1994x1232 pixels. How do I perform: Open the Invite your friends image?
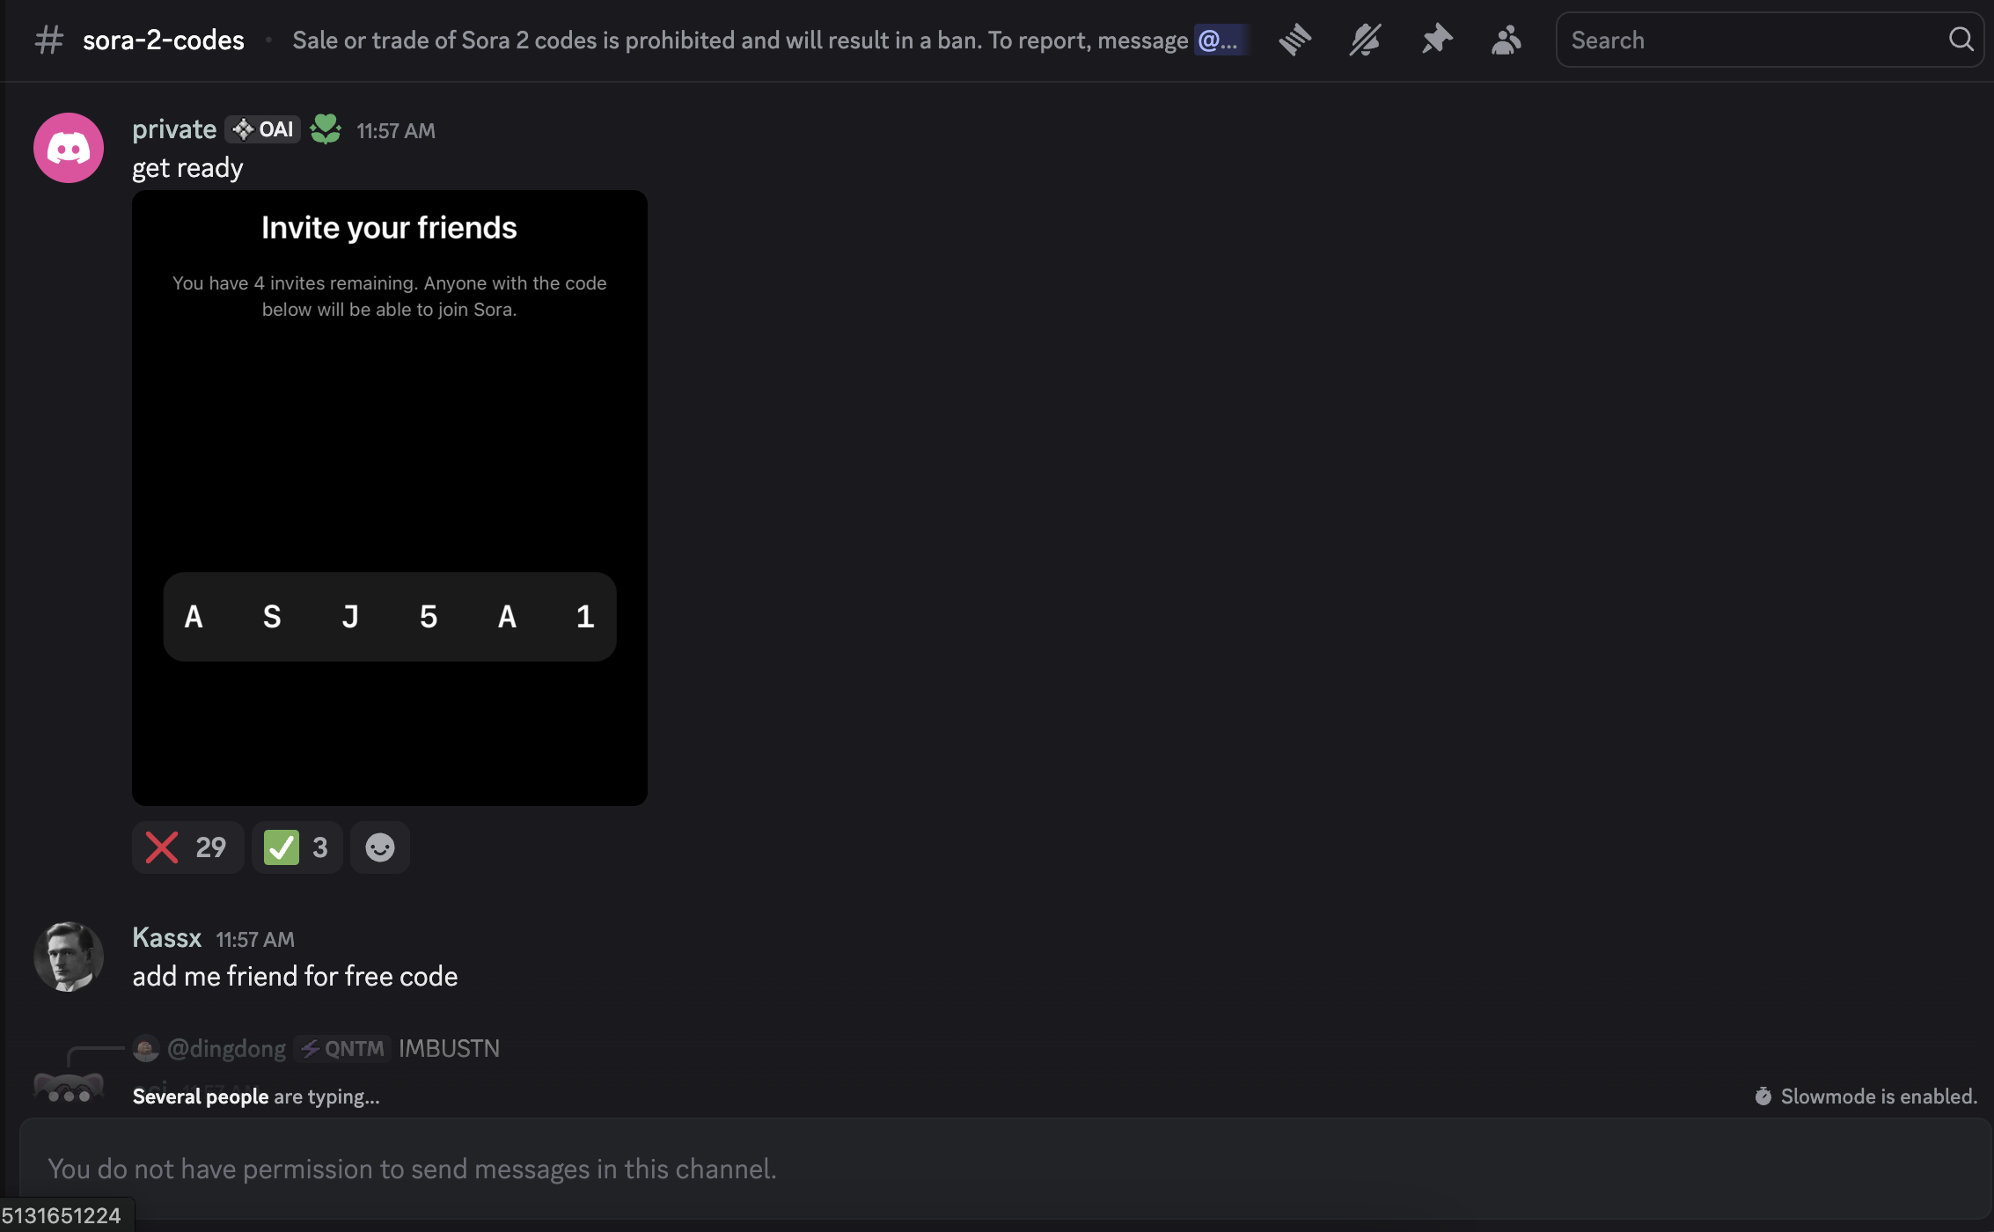[x=389, y=497]
